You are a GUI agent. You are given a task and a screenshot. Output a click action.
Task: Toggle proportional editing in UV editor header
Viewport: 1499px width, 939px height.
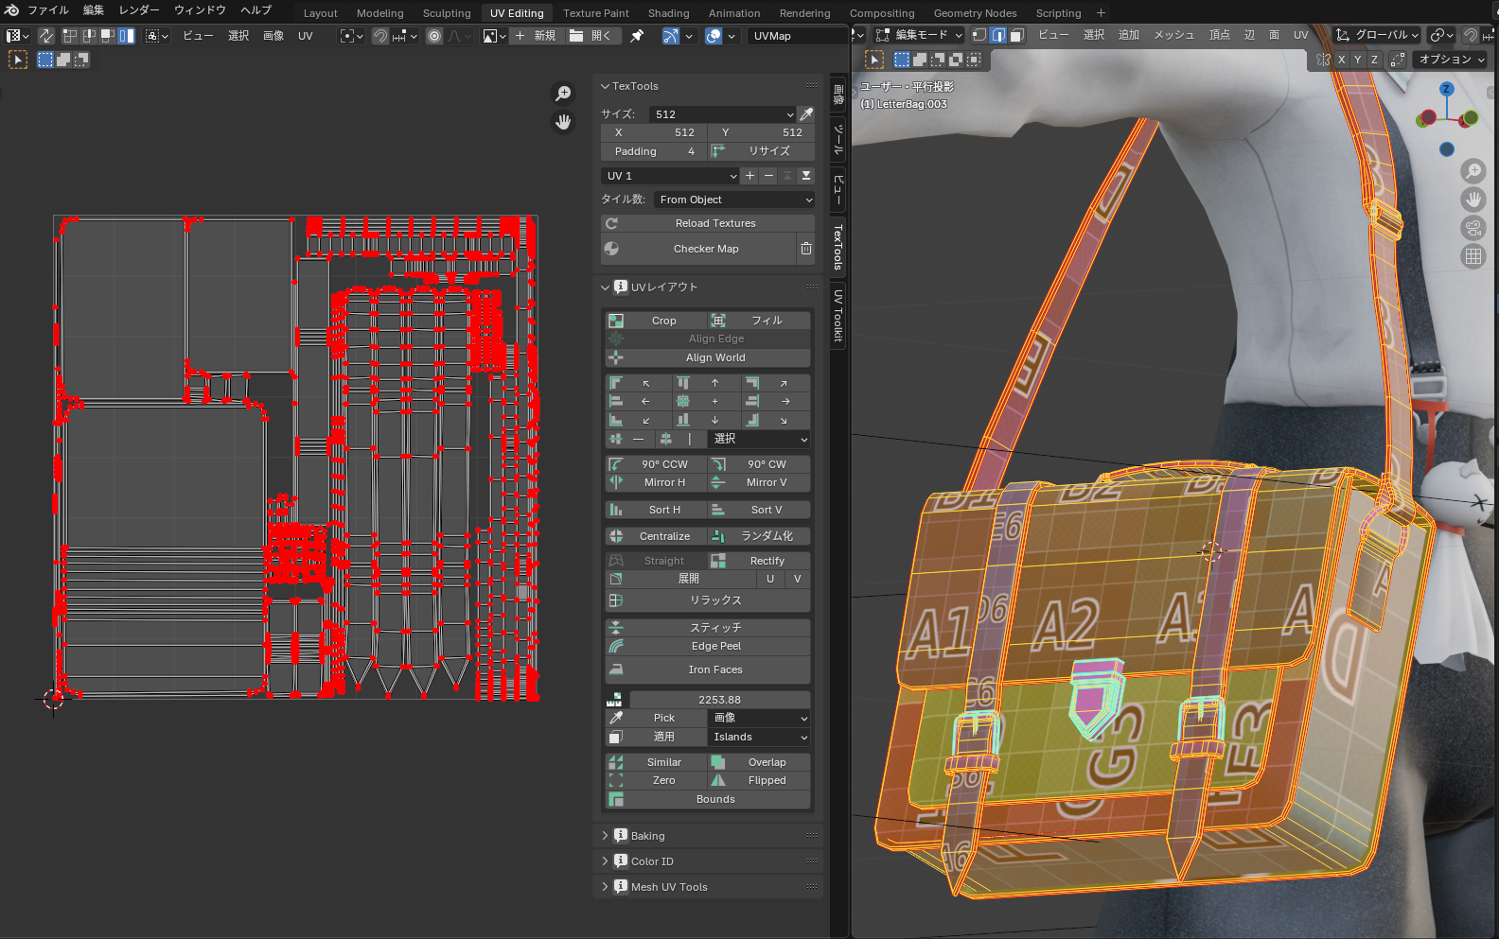434,36
